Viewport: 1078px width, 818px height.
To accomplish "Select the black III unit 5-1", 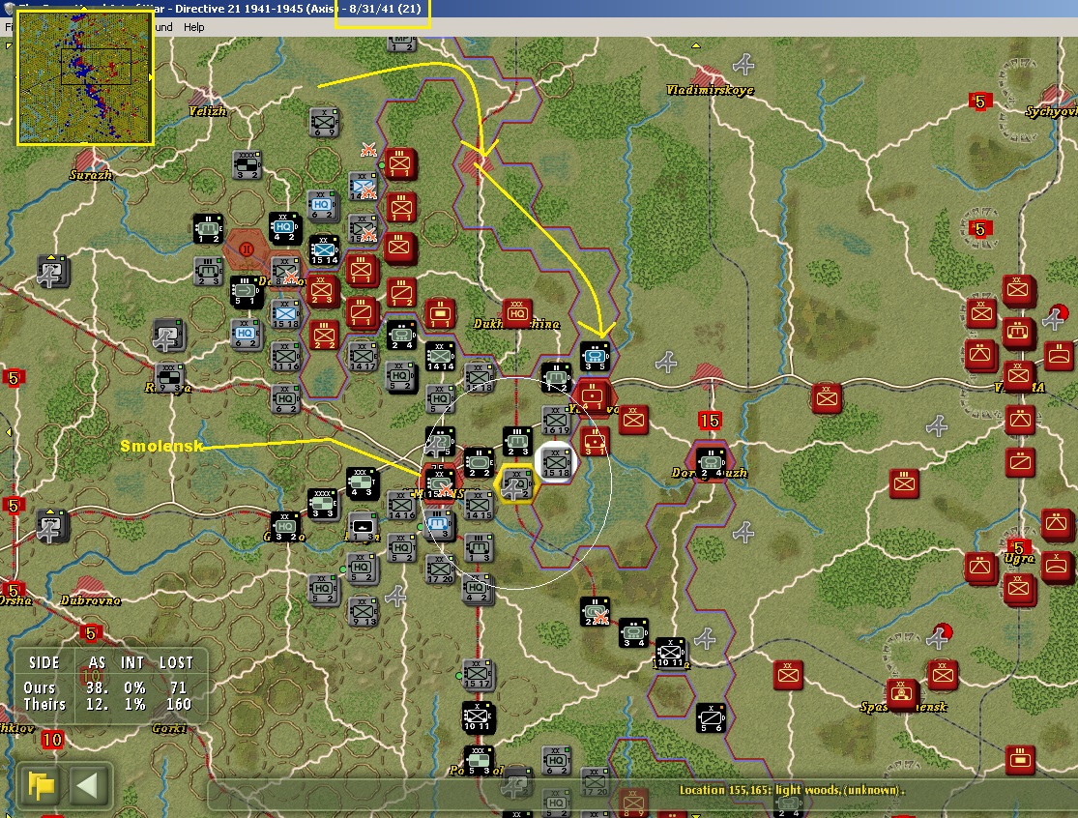I will click(246, 291).
